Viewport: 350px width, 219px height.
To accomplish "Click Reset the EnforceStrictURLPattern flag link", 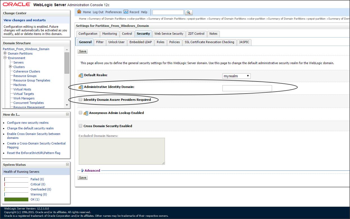I will (x=34, y=153).
